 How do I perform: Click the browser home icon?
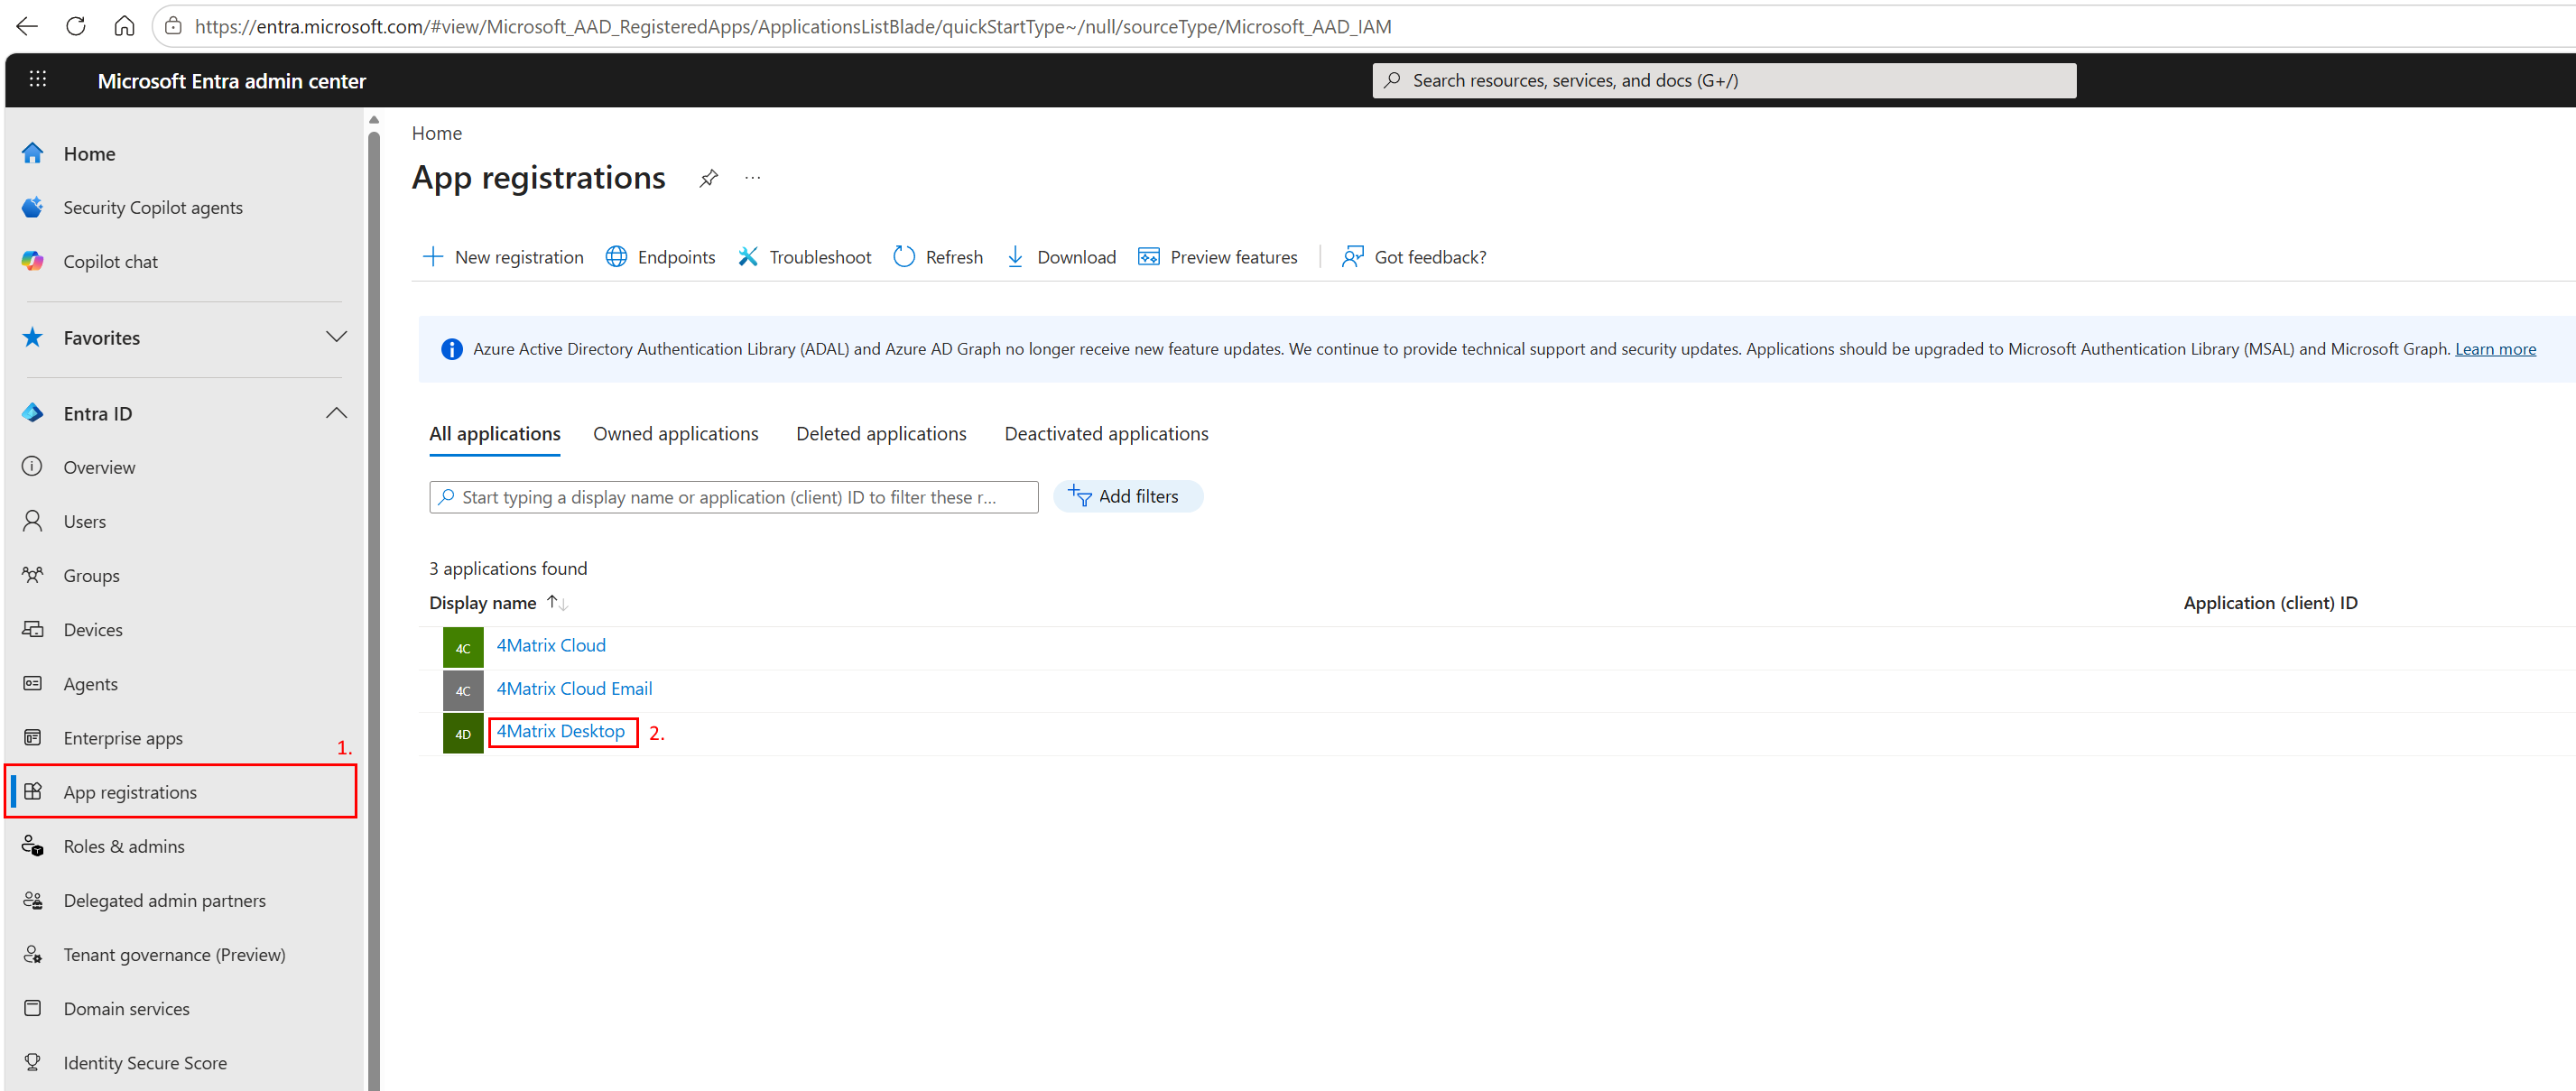click(124, 26)
